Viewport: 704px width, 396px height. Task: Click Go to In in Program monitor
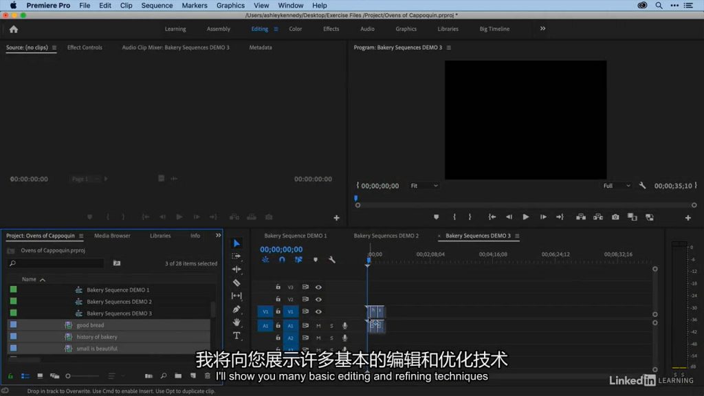coord(492,217)
